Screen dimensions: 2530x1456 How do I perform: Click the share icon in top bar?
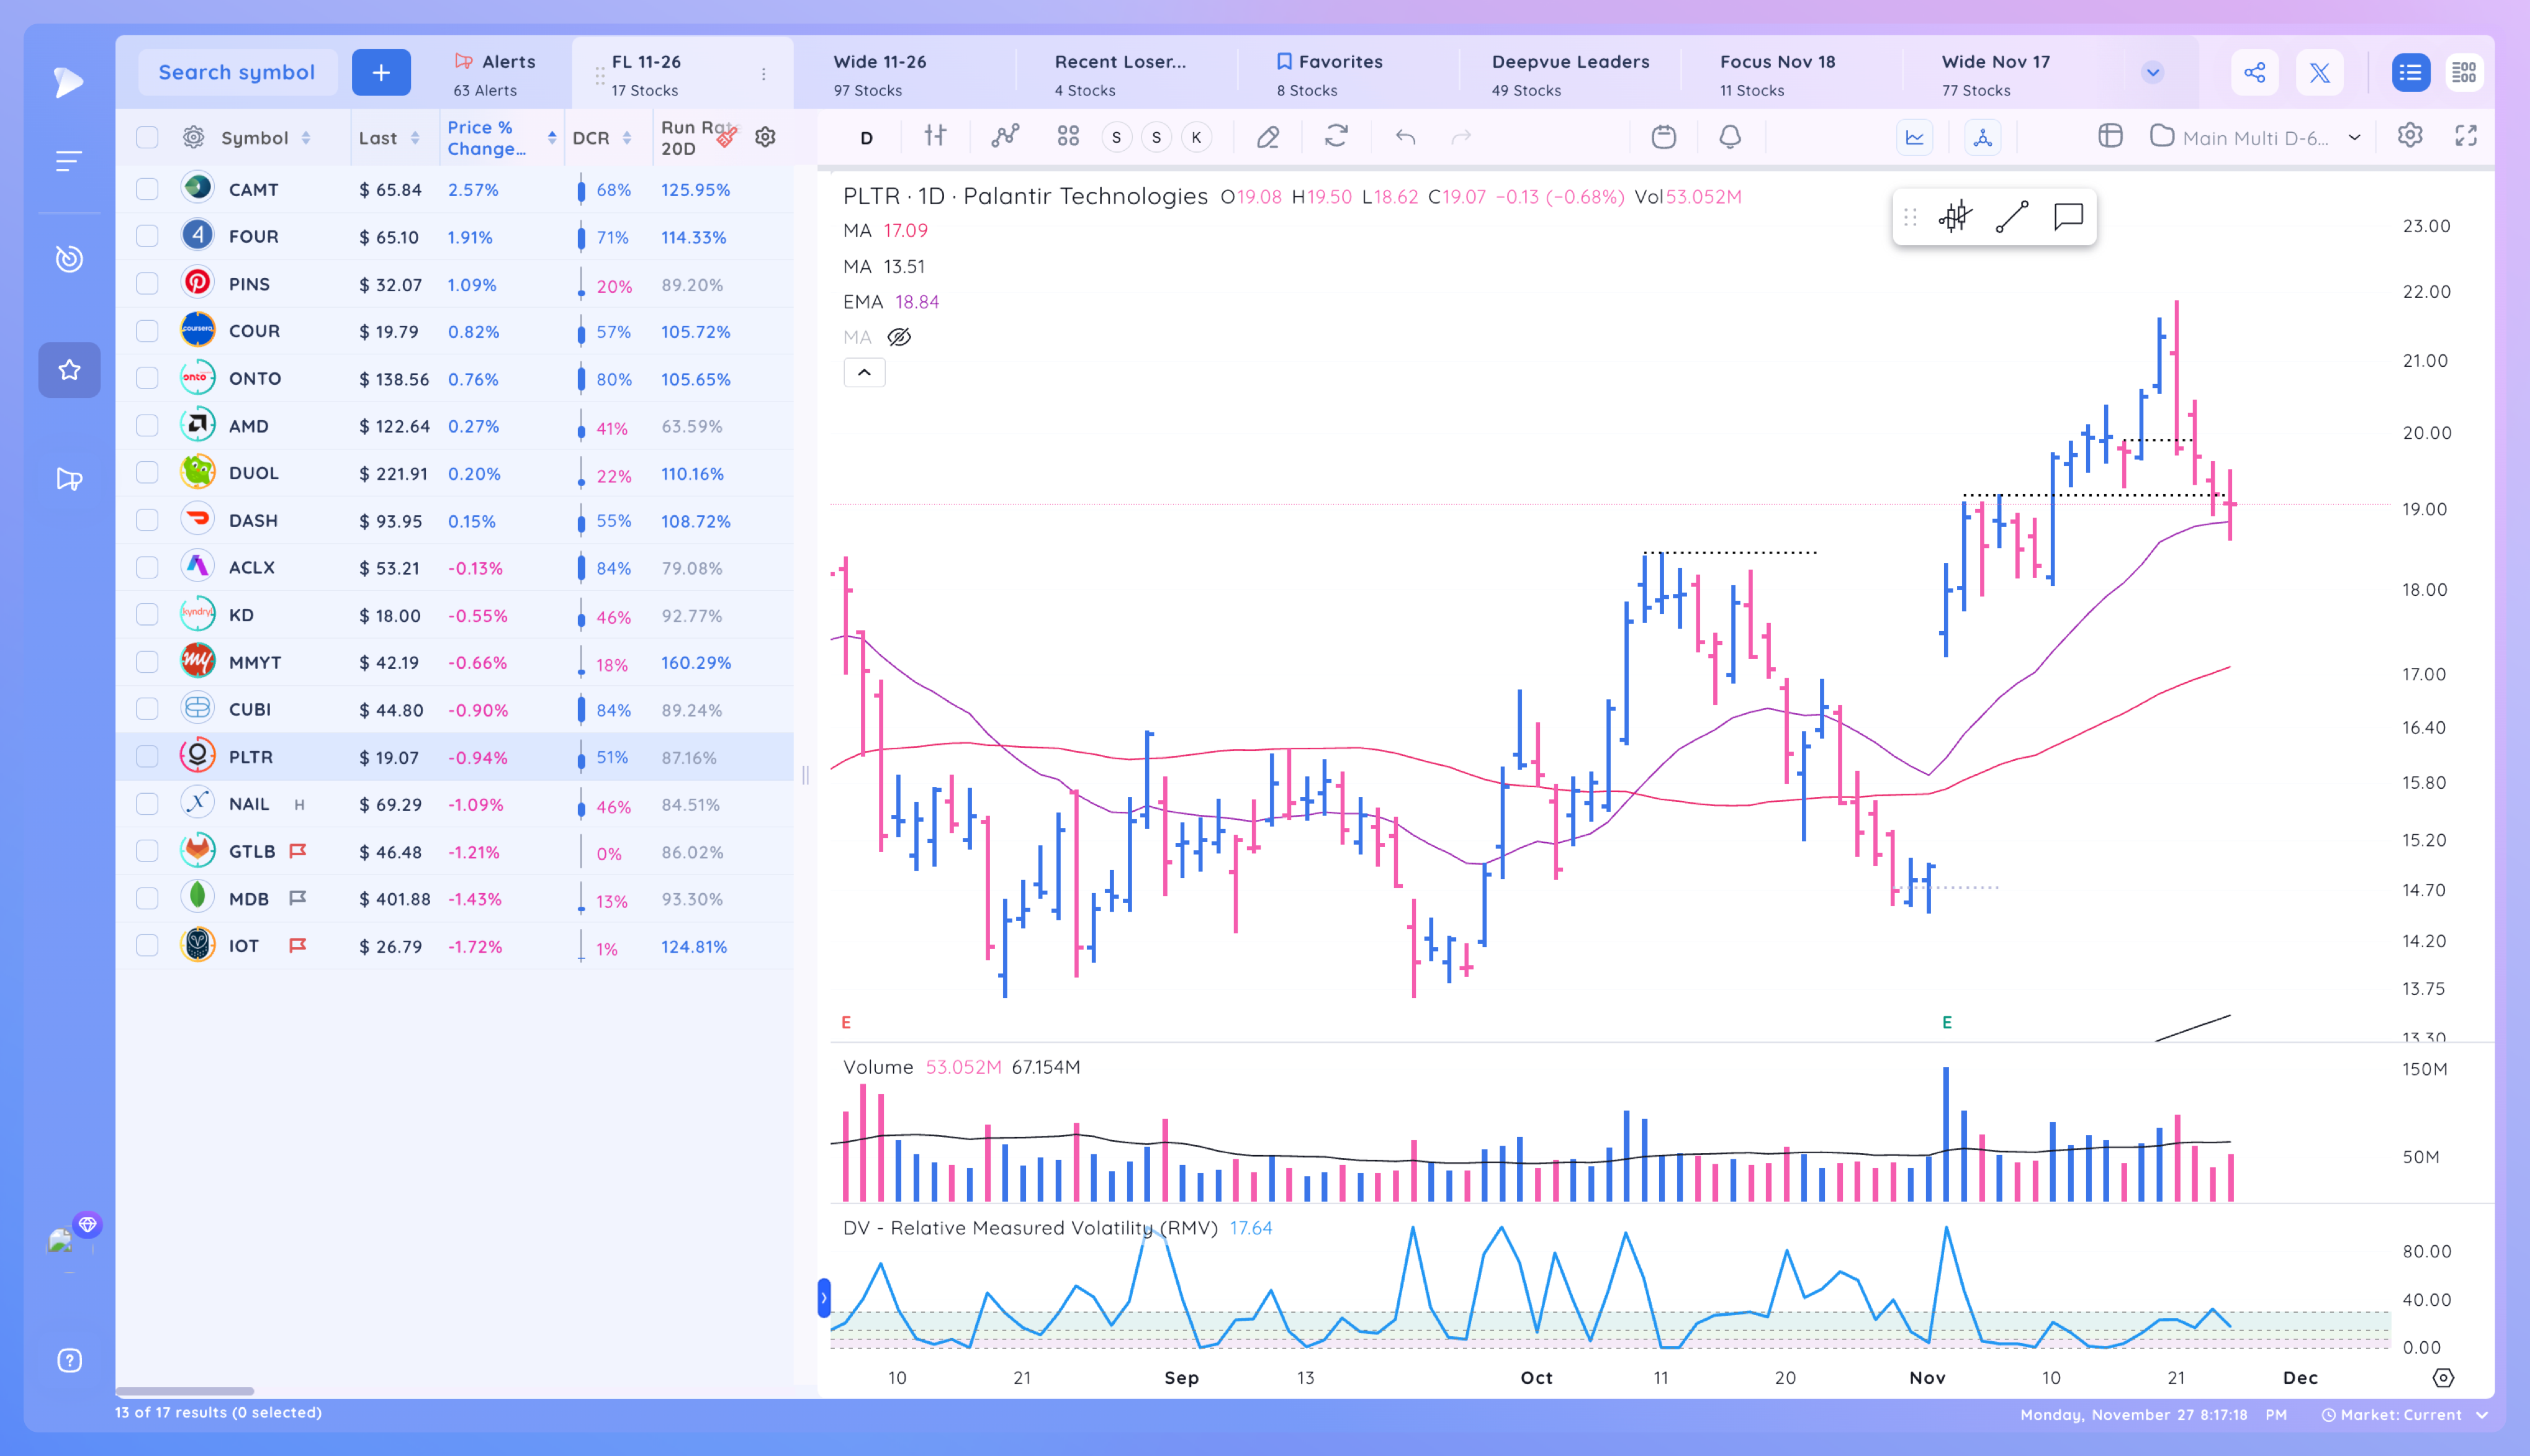point(2254,72)
